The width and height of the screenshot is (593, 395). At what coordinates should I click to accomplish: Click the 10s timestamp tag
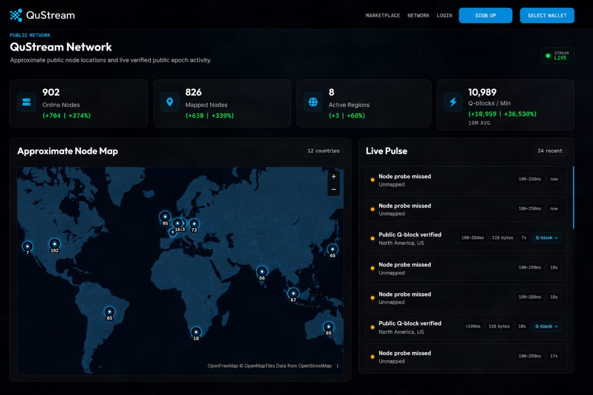[x=522, y=326]
